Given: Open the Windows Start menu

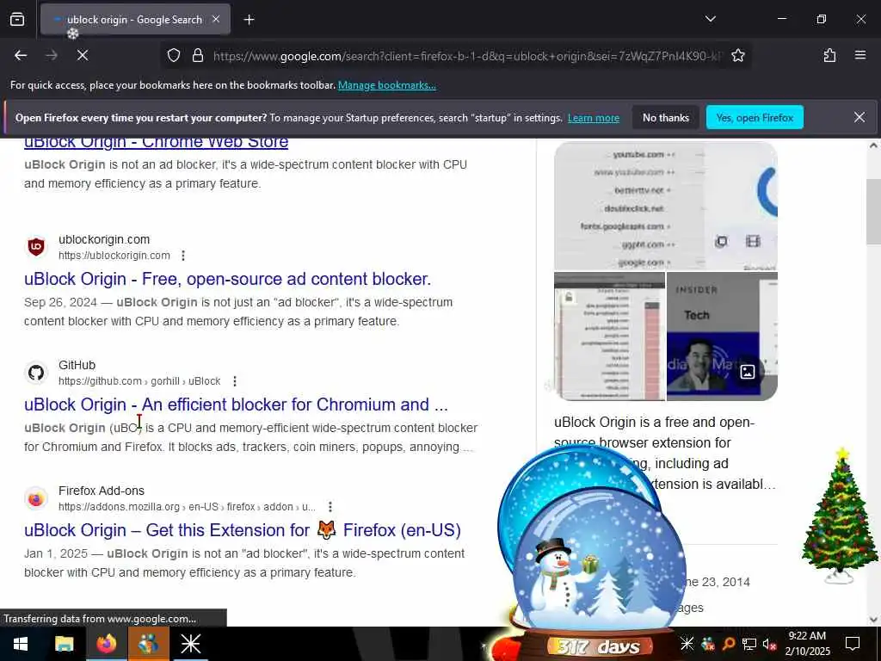Looking at the screenshot, I should (21, 644).
